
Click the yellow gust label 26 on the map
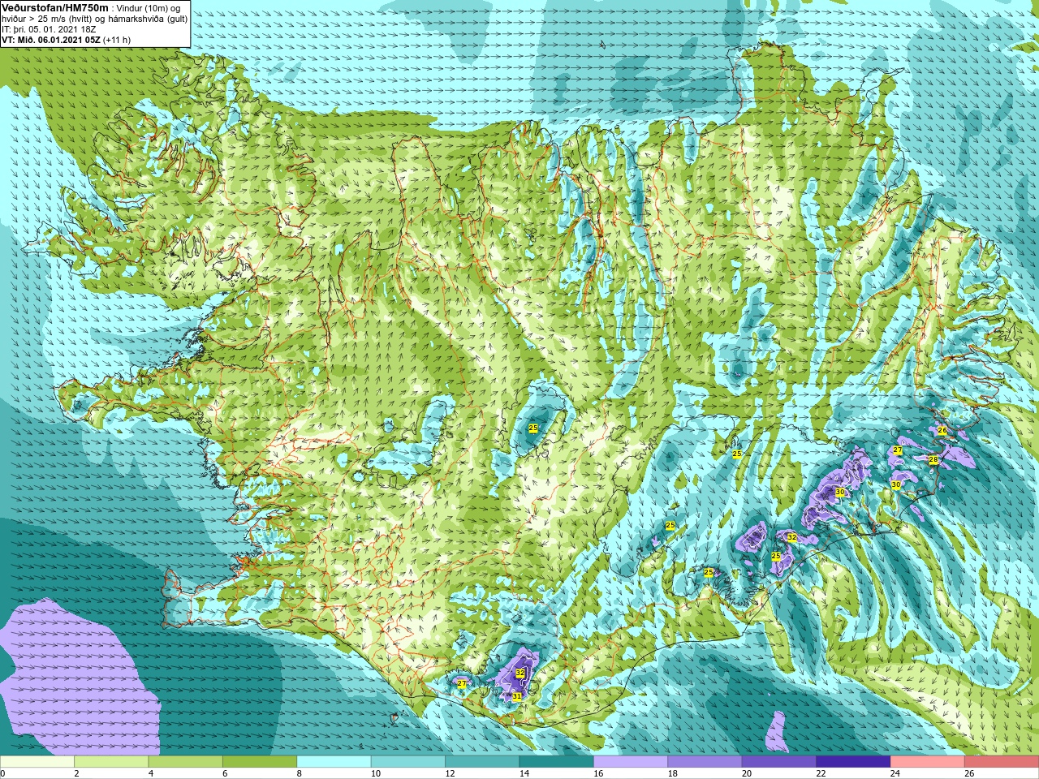pyautogui.click(x=942, y=430)
